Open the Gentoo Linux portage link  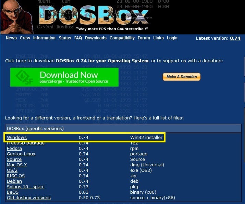pos(21,154)
